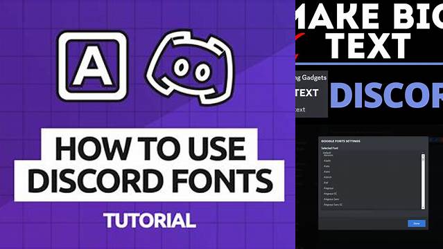The height and width of the screenshot is (249, 443).
Task: Select the Default font option
Action: click(327, 153)
